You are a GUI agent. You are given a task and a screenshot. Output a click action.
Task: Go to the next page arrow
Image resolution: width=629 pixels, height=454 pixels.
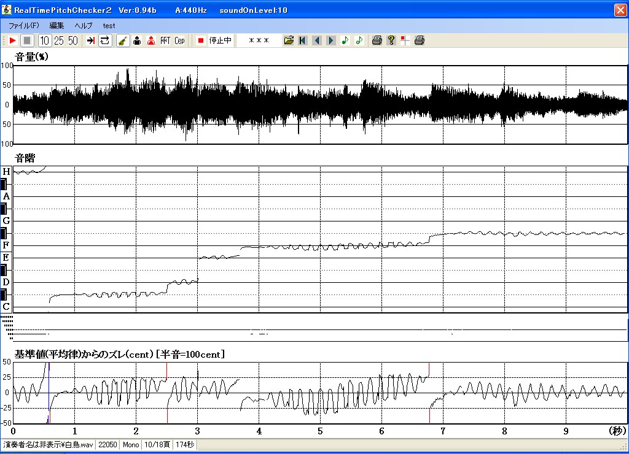[331, 40]
